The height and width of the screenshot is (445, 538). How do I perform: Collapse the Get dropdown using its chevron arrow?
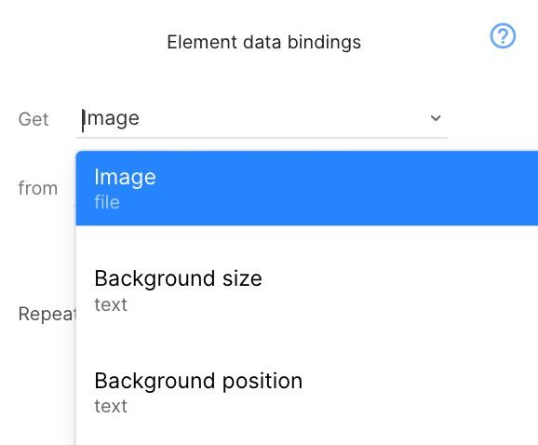point(436,118)
